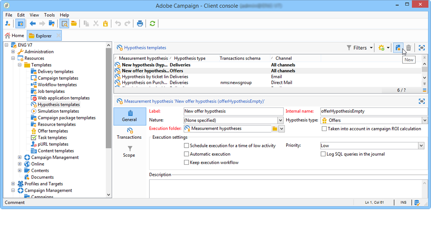Click the connect user icon in toolbar
Image resolution: width=431 pixels, height=225 pixels.
click(x=8, y=24)
